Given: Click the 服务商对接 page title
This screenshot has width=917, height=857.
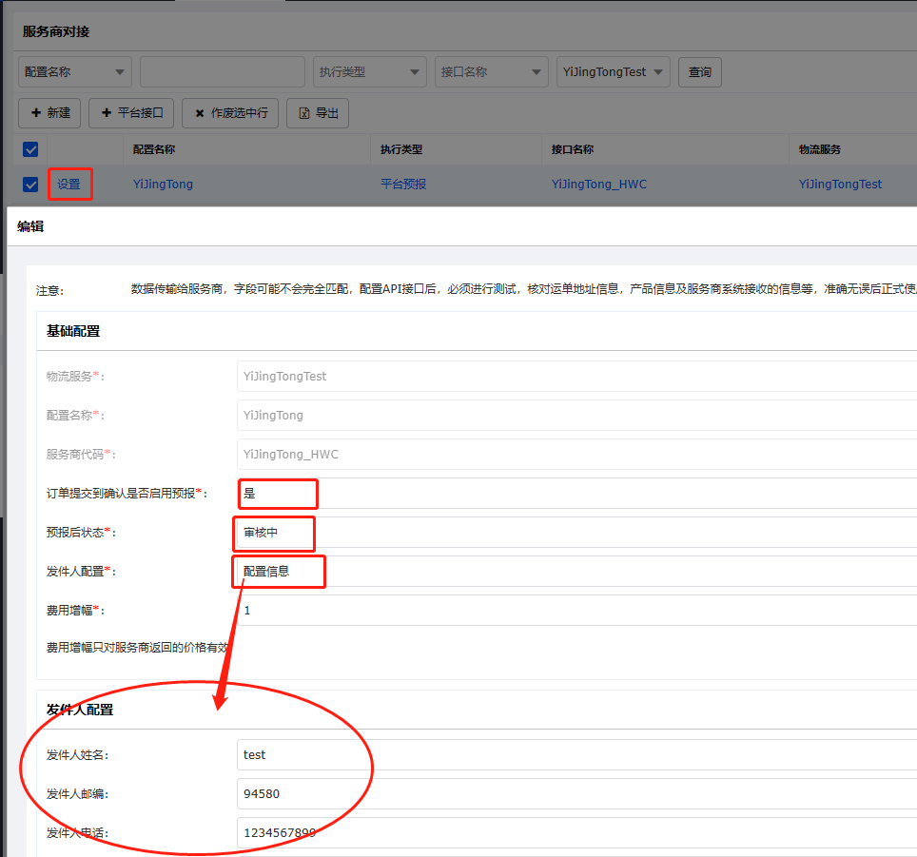Looking at the screenshot, I should 56,31.
